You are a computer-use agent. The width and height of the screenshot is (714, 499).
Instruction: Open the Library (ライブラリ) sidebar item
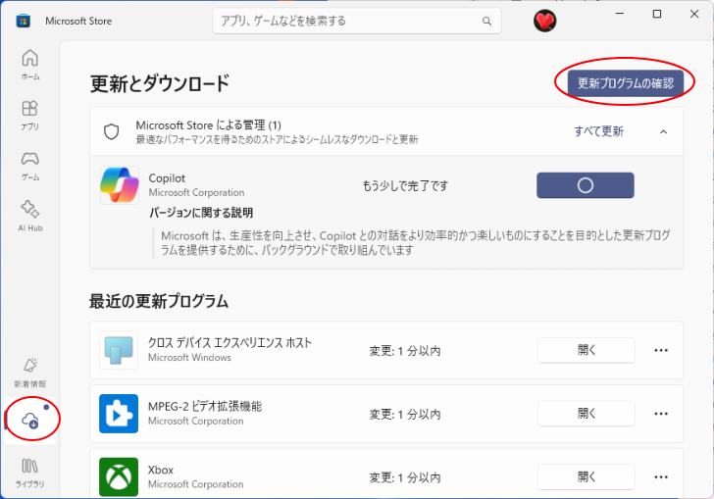[x=30, y=473]
